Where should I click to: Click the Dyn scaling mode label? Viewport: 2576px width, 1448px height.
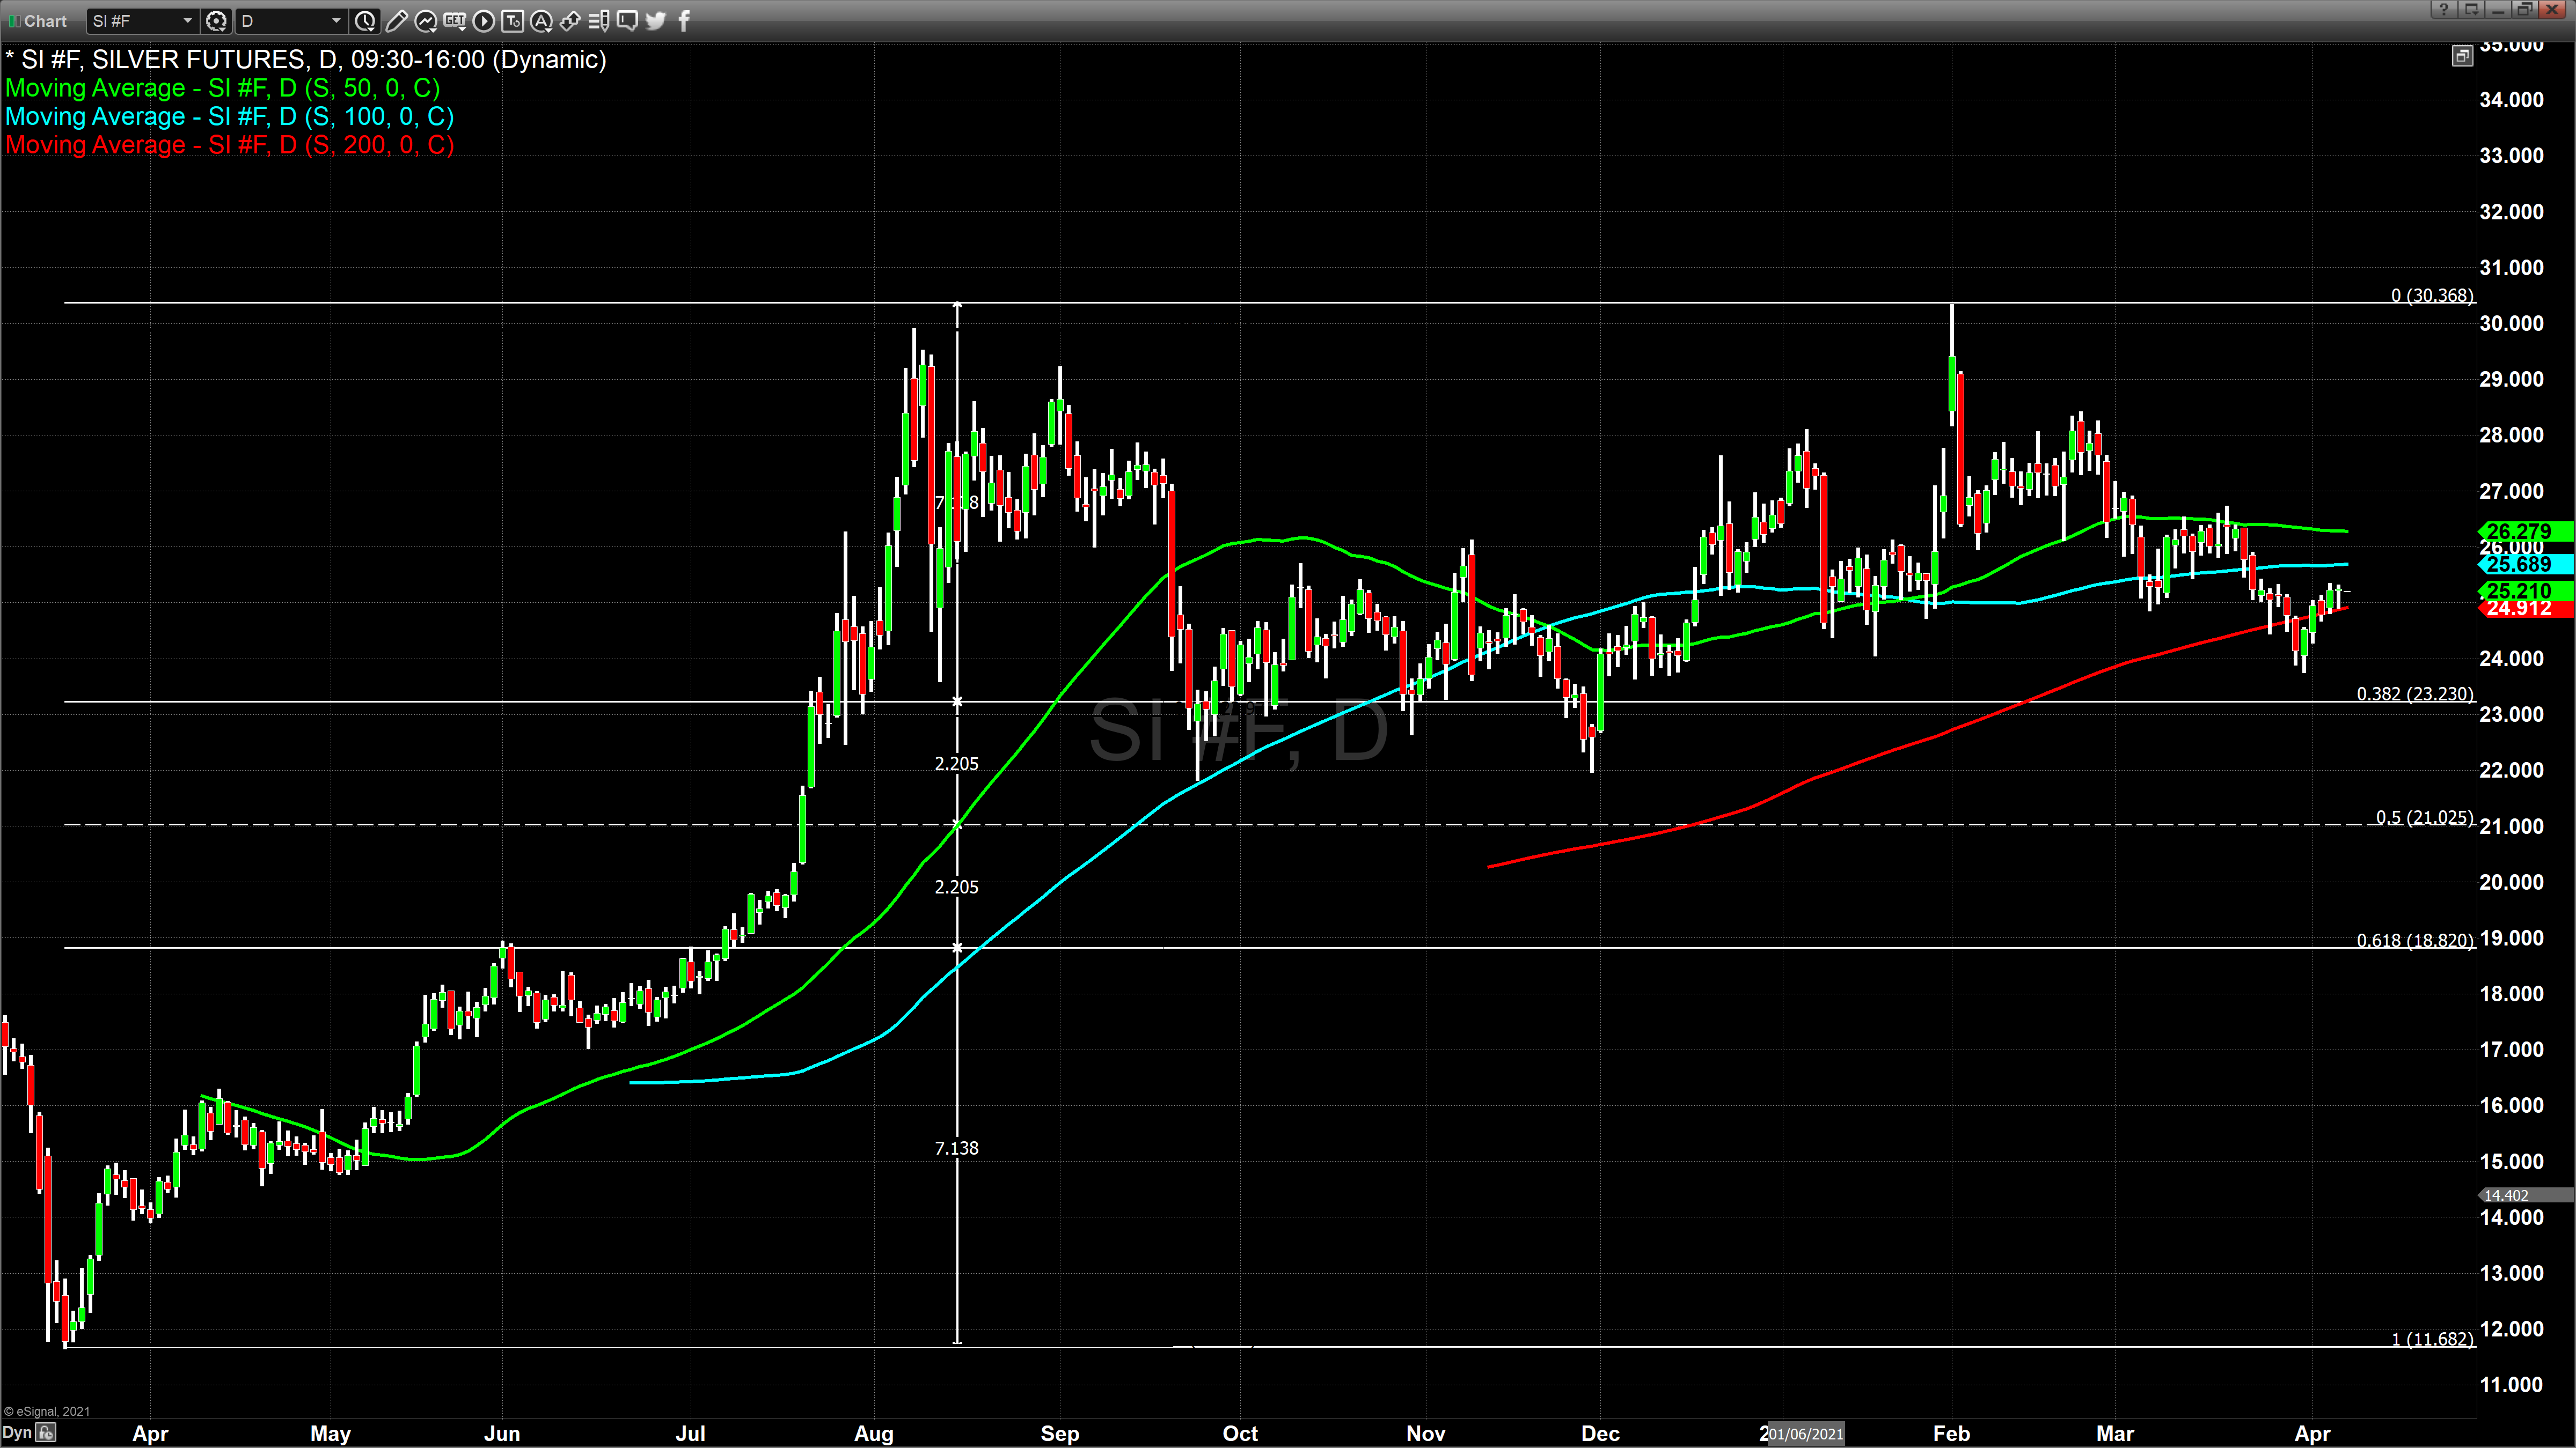point(17,1432)
